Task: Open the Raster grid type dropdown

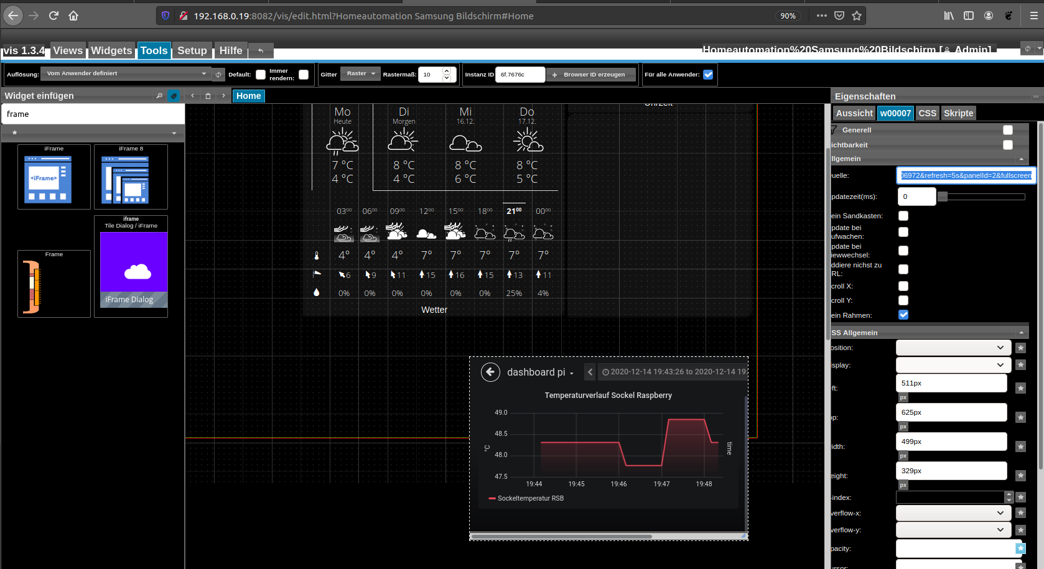Action: point(360,74)
